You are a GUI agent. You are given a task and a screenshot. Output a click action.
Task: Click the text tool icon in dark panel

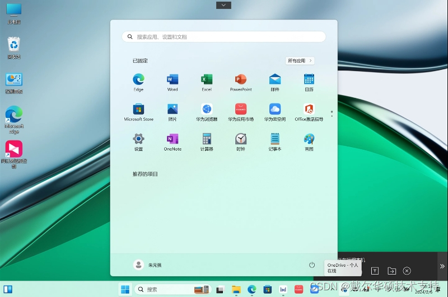tap(375, 271)
